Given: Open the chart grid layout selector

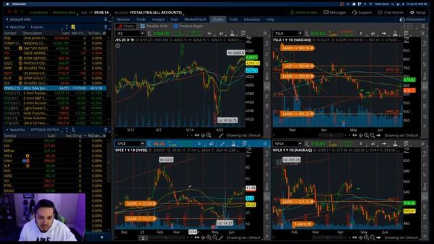Looking at the screenshot, I should tap(408, 26).
